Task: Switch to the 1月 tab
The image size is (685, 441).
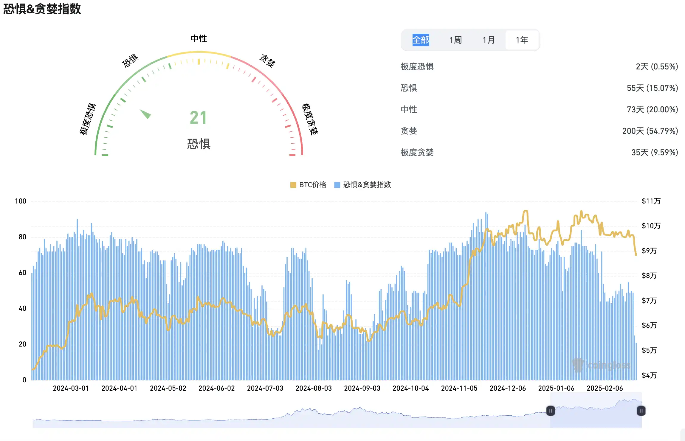Action: point(489,40)
